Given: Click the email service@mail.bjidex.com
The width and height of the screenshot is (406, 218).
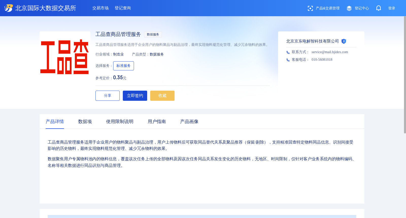Looking at the screenshot, I should (330, 52).
